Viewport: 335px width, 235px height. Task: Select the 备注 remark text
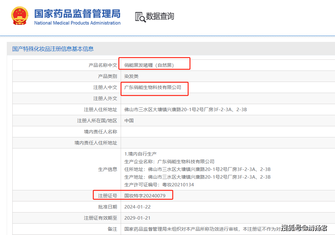point(225,229)
